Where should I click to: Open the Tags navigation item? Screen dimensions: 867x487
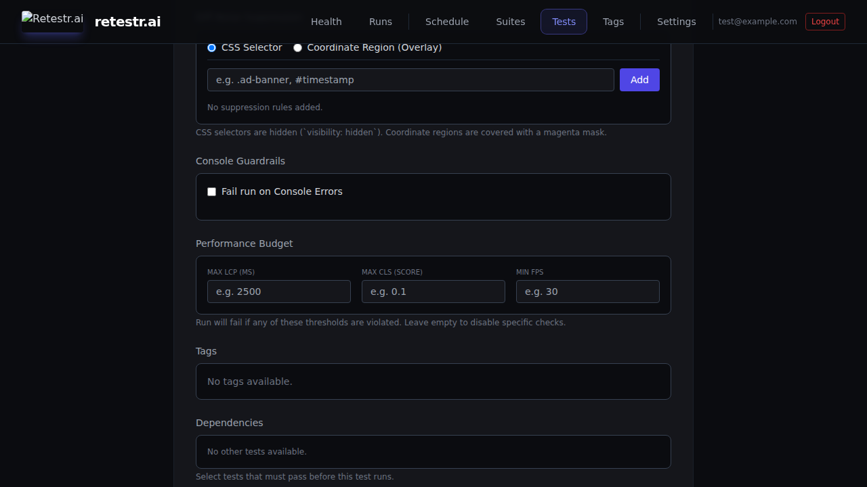613,22
